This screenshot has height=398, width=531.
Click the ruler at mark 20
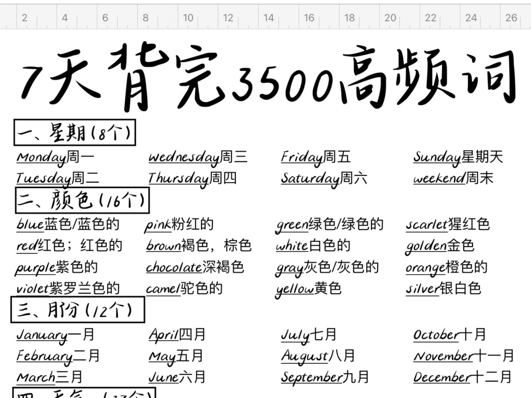pos(390,18)
